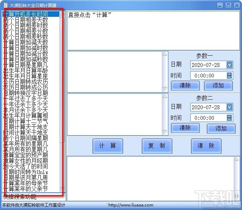Viewport: 242px width, 210px height.
Task: Pick 两个日期间隔星期 from list
Action: (31, 138)
